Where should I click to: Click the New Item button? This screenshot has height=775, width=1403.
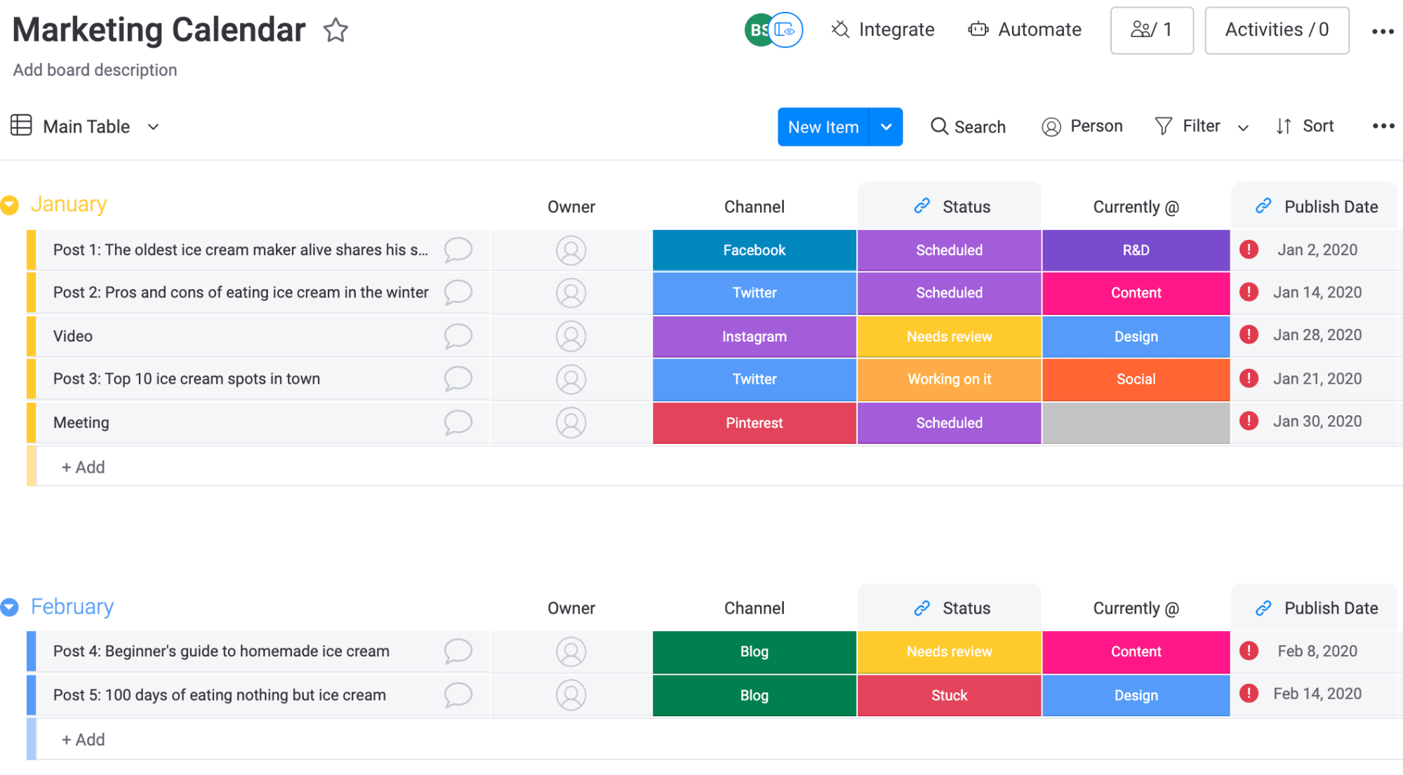tap(823, 125)
